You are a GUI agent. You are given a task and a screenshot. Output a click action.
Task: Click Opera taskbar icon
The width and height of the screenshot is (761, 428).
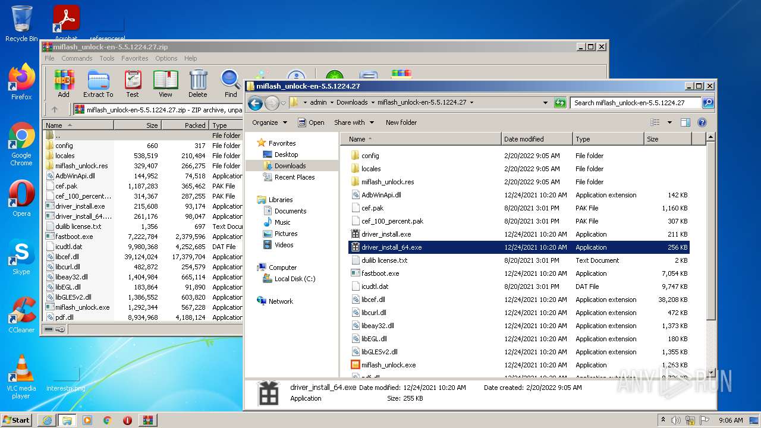click(127, 420)
